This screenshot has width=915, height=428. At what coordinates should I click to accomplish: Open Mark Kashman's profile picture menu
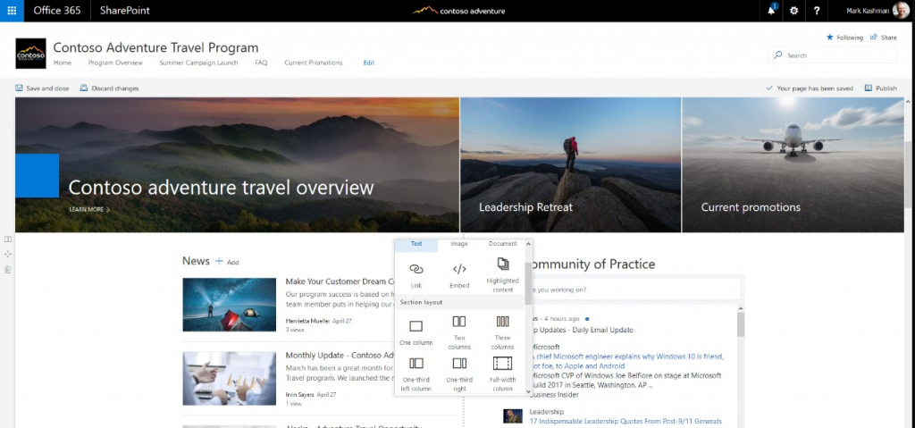pos(901,11)
